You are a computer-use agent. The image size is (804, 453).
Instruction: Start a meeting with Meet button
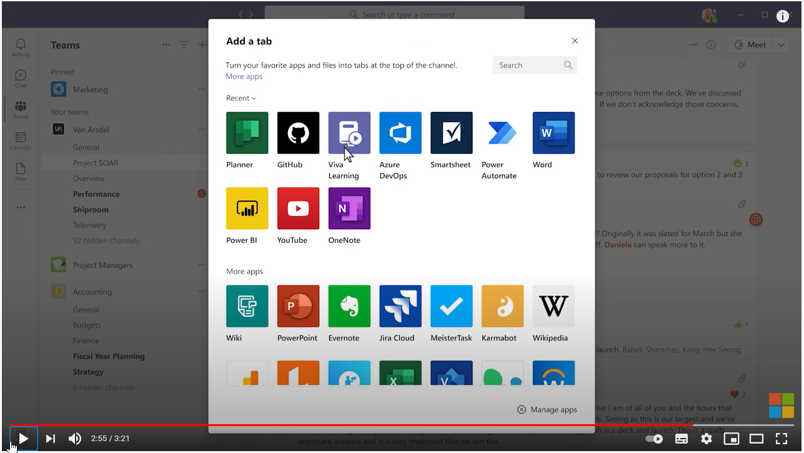(x=750, y=44)
